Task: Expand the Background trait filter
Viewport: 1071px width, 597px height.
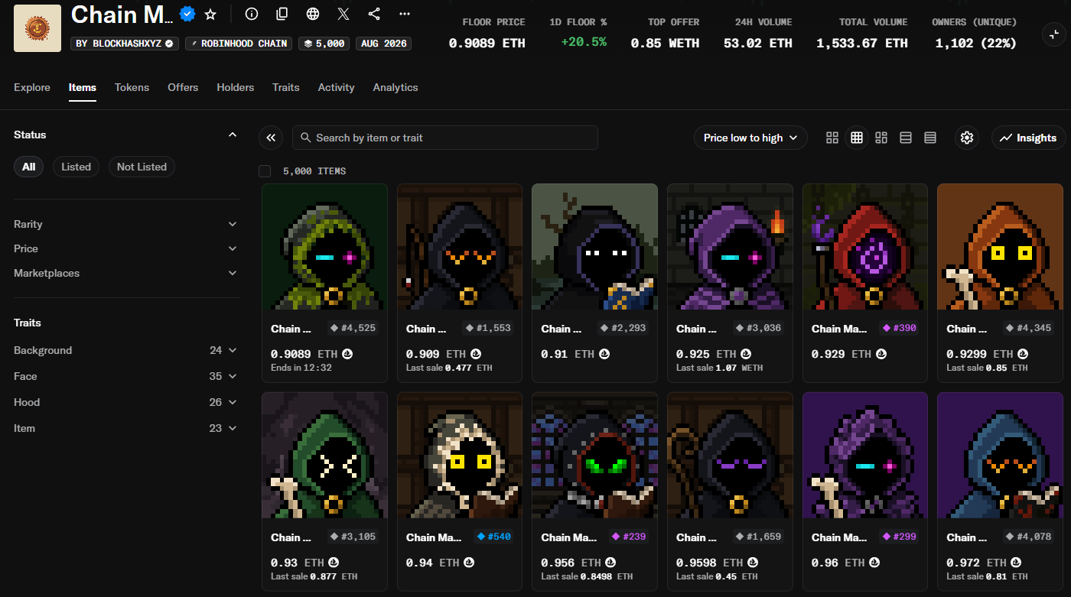Action: pos(126,350)
